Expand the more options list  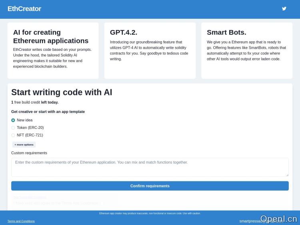[x=24, y=145]
